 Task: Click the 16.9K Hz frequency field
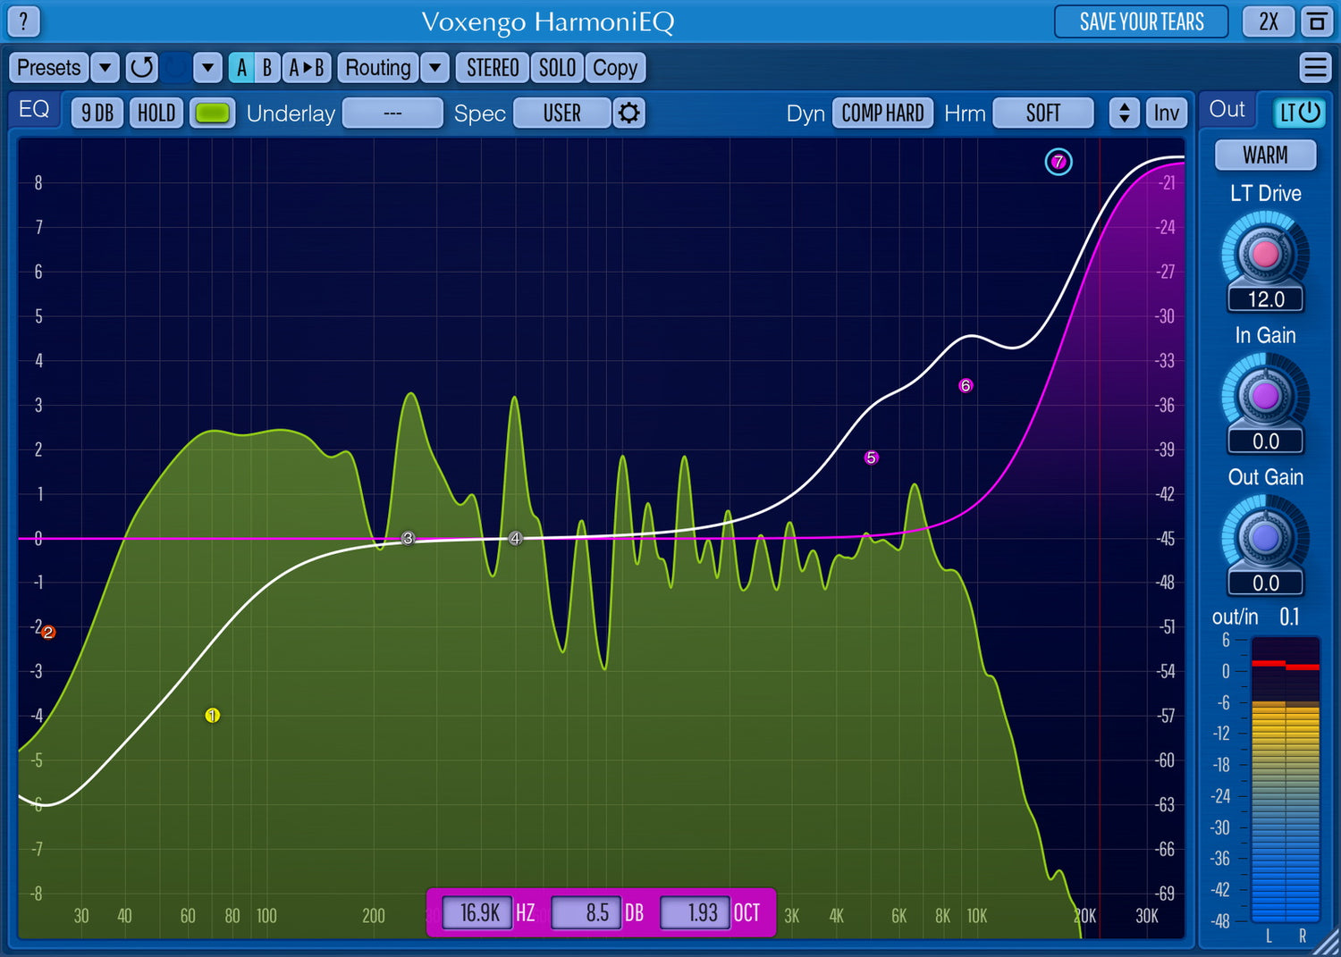pos(479,912)
